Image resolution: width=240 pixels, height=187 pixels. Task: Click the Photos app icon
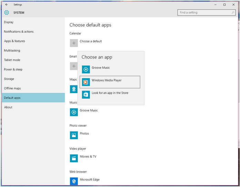coord(74,135)
